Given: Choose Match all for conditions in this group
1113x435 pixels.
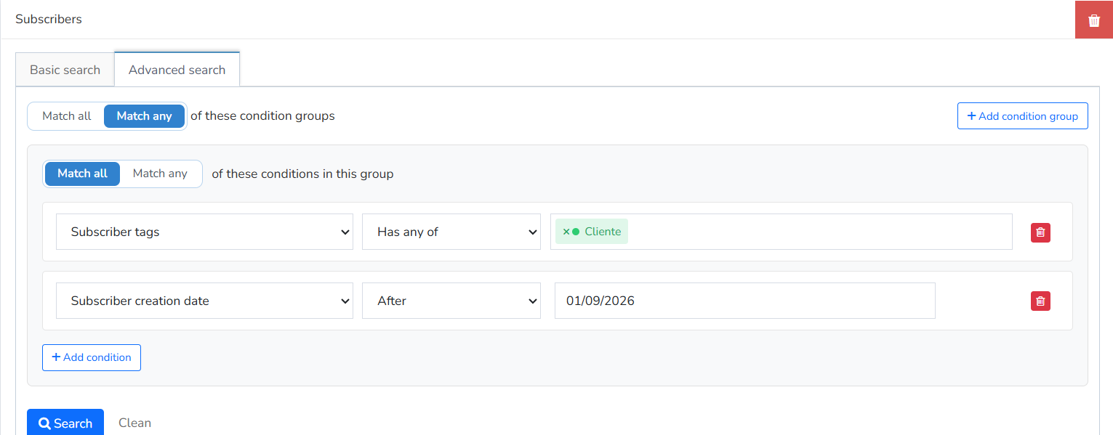Looking at the screenshot, I should (x=82, y=174).
